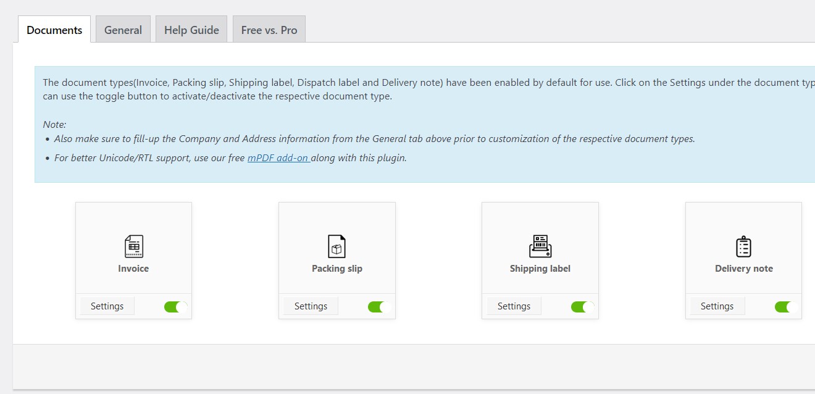The width and height of the screenshot is (815, 394).
Task: Follow the mPDF add-on link
Action: point(278,157)
